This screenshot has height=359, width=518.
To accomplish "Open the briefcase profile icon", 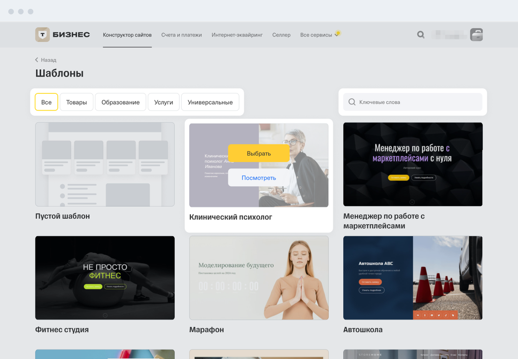I will pos(476,35).
